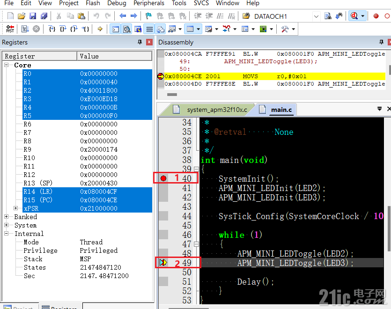391x309 pixels.
Task: Pin the Registers panel
Action: [x=140, y=42]
